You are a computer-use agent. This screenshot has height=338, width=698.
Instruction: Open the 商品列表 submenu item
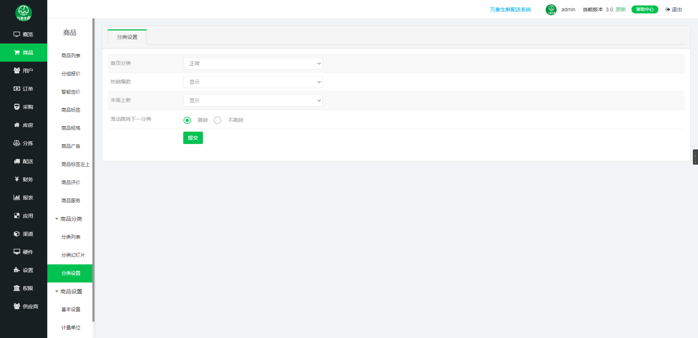71,55
